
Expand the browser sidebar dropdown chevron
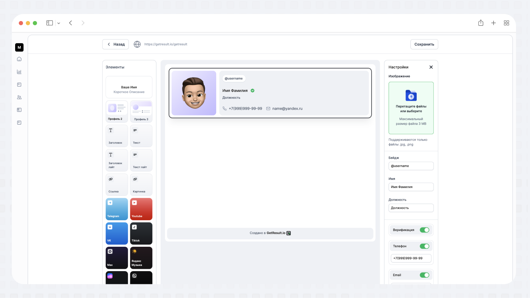(x=59, y=23)
